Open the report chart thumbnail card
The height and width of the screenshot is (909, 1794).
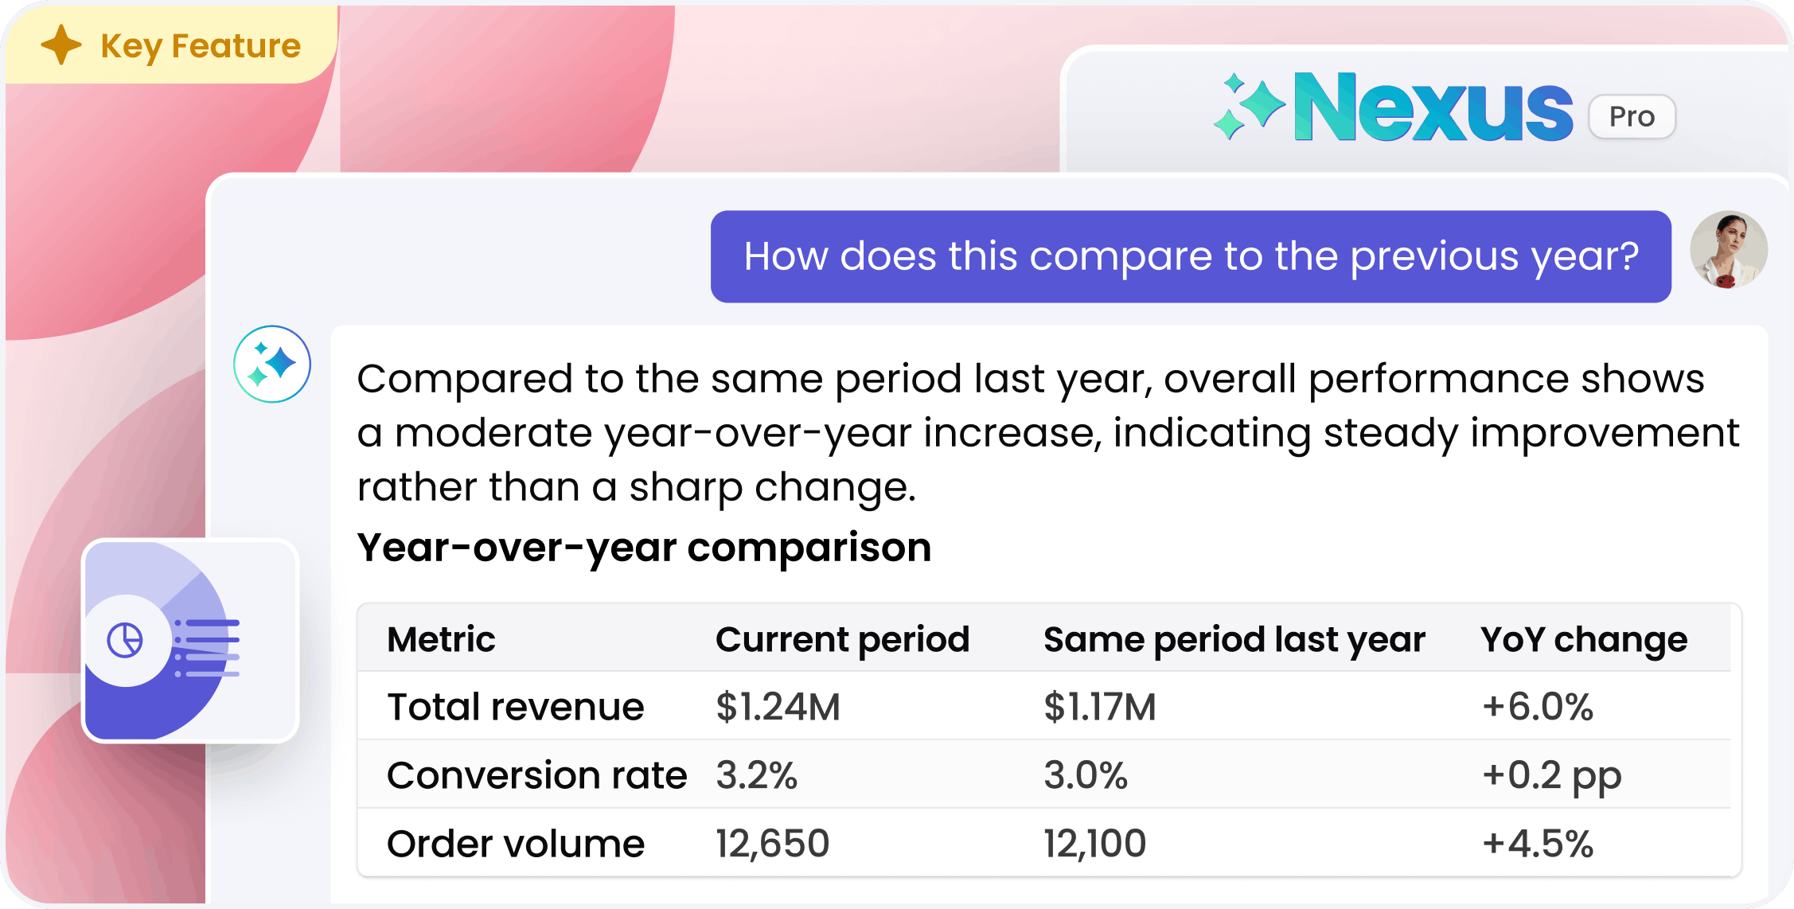point(191,641)
